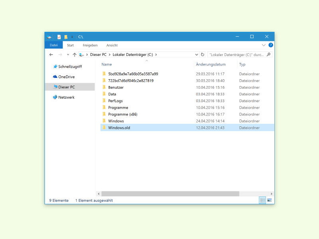Expand the chevron after Lokaler Datenträger (C:)

pyautogui.click(x=156, y=55)
